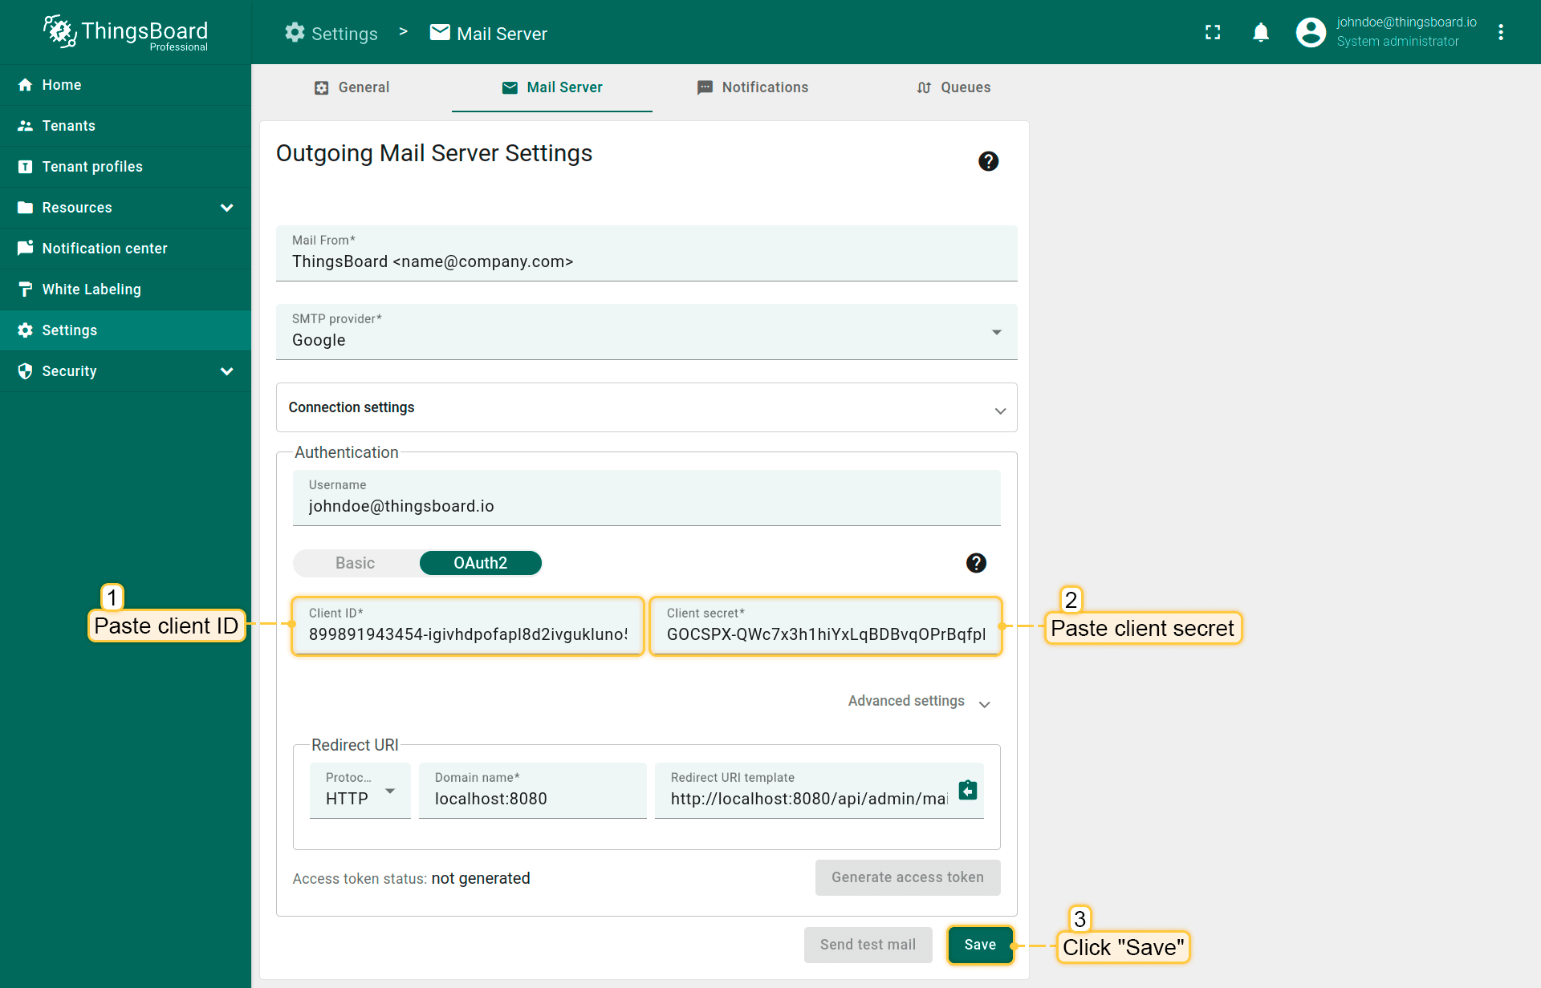1541x988 pixels.
Task: Click the fullscreen toggle icon
Action: pos(1213,32)
